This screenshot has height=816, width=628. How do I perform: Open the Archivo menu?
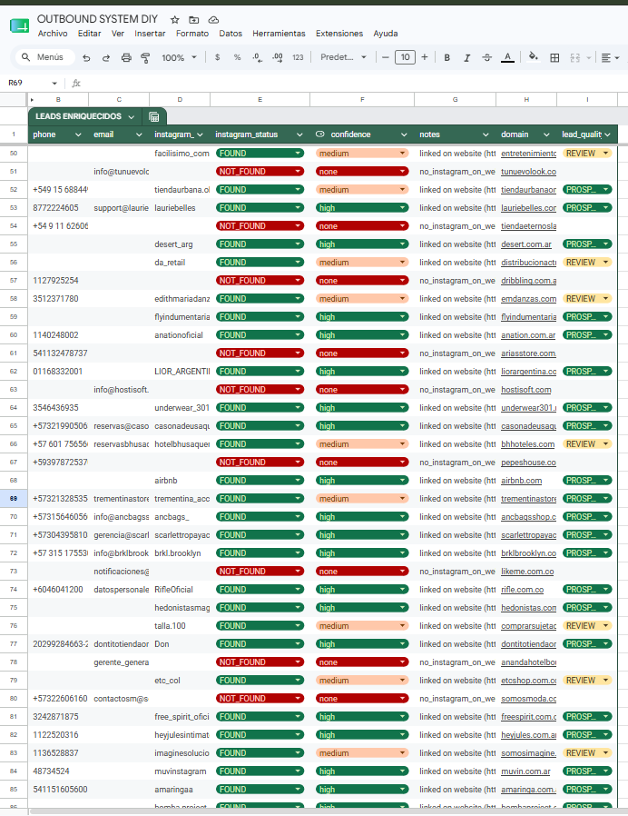coord(53,34)
